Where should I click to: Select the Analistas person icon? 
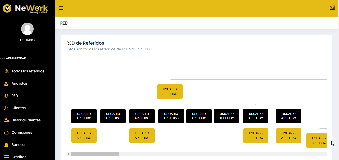coord(7,84)
